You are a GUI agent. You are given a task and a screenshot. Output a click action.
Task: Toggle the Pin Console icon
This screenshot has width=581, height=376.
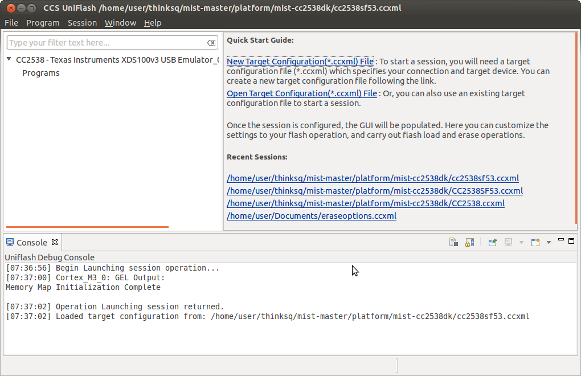493,242
